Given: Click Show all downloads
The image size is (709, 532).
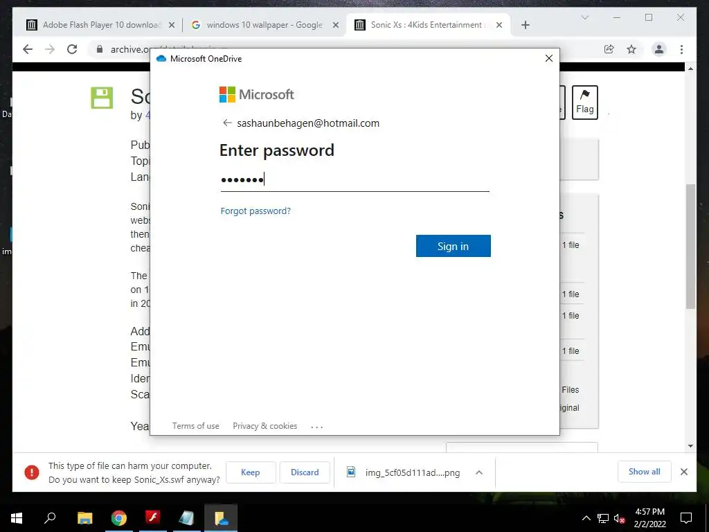Looking at the screenshot, I should [645, 472].
